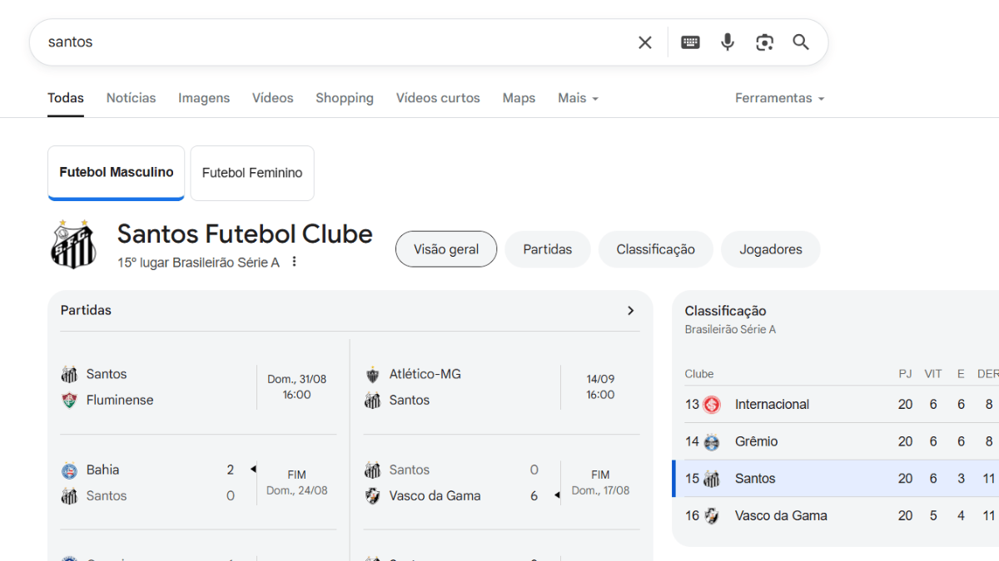999x561 pixels.
Task: Select the Futebol Feminino toggle
Action: [252, 173]
